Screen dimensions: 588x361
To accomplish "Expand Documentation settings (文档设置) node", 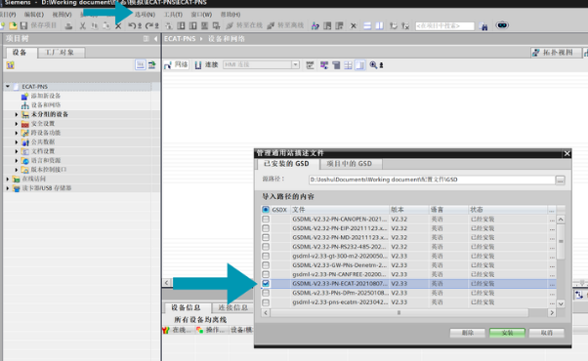I will pyautogui.click(x=17, y=151).
